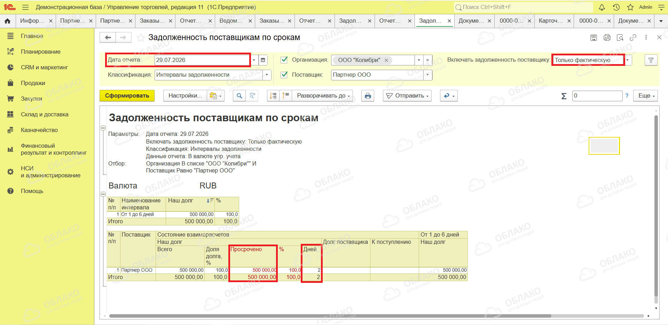This screenshot has width=668, height=325.
Task: Open the service menu next to Admin
Action: point(661,7)
